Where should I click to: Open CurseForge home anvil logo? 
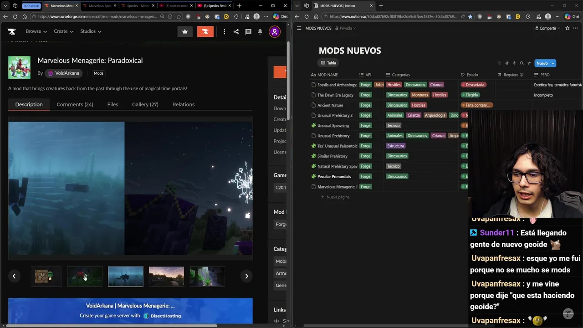12,31
